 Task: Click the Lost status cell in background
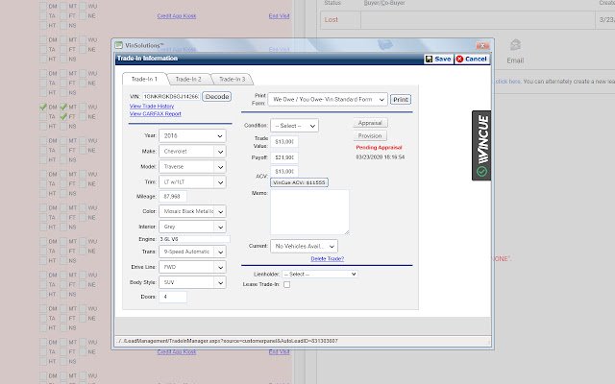(340, 19)
